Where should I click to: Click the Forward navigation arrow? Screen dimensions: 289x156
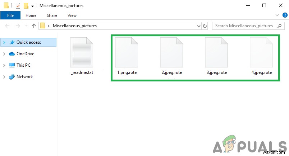tap(18, 26)
